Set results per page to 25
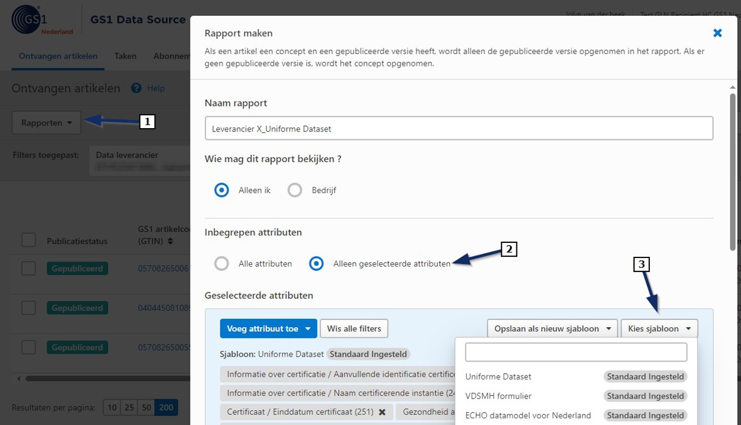Screen dimensions: 741x425 click(x=129, y=408)
